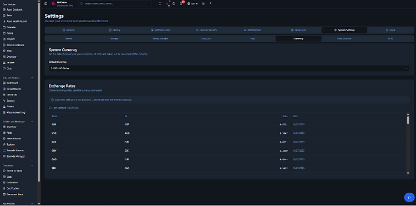
Task: Click sidebar scrollbar down arrow
Action: (39, 204)
